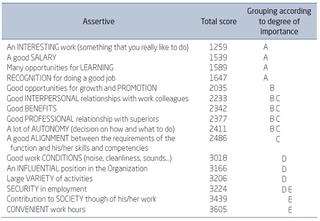The height and width of the screenshot is (221, 320).
Task: Click the SECURITY in employment row
Action: click(47, 189)
